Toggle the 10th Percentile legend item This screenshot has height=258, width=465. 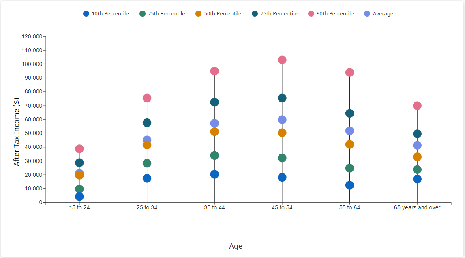tap(106, 14)
